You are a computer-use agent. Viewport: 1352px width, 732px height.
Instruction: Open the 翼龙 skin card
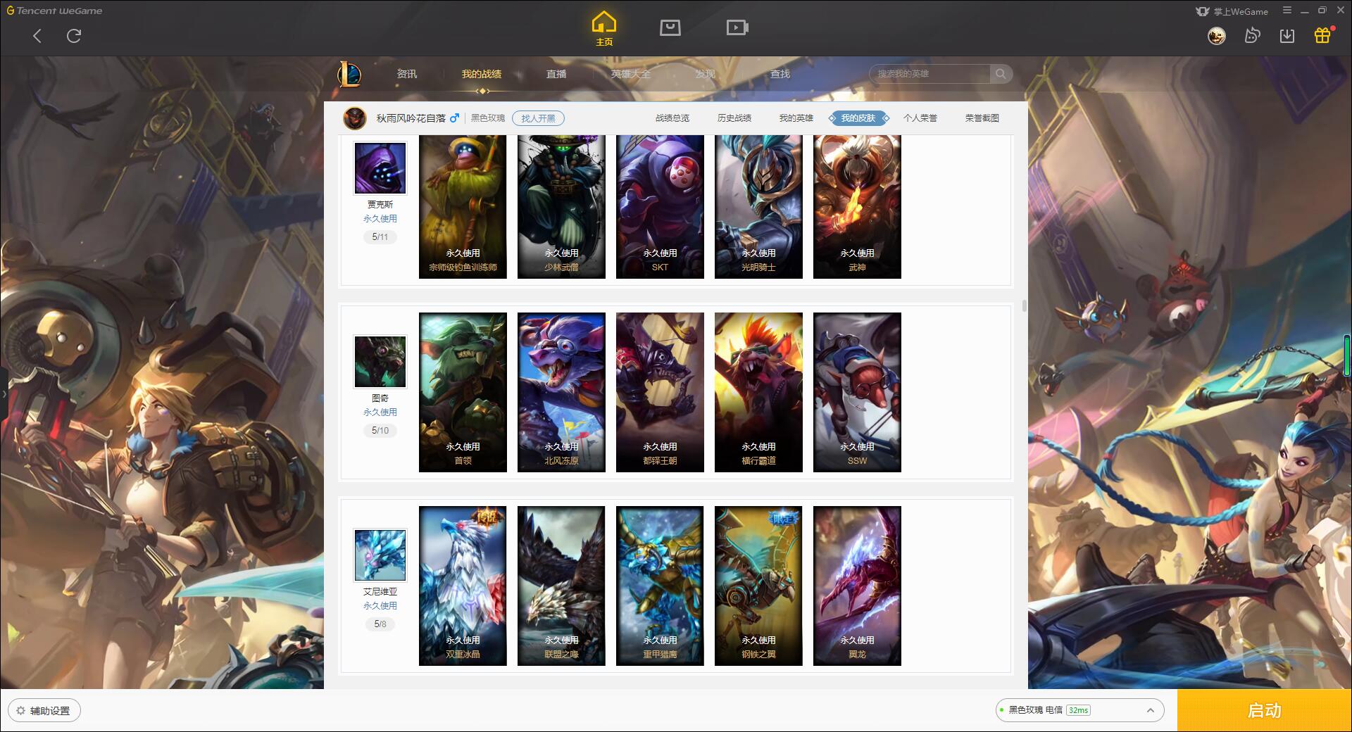[x=857, y=586]
